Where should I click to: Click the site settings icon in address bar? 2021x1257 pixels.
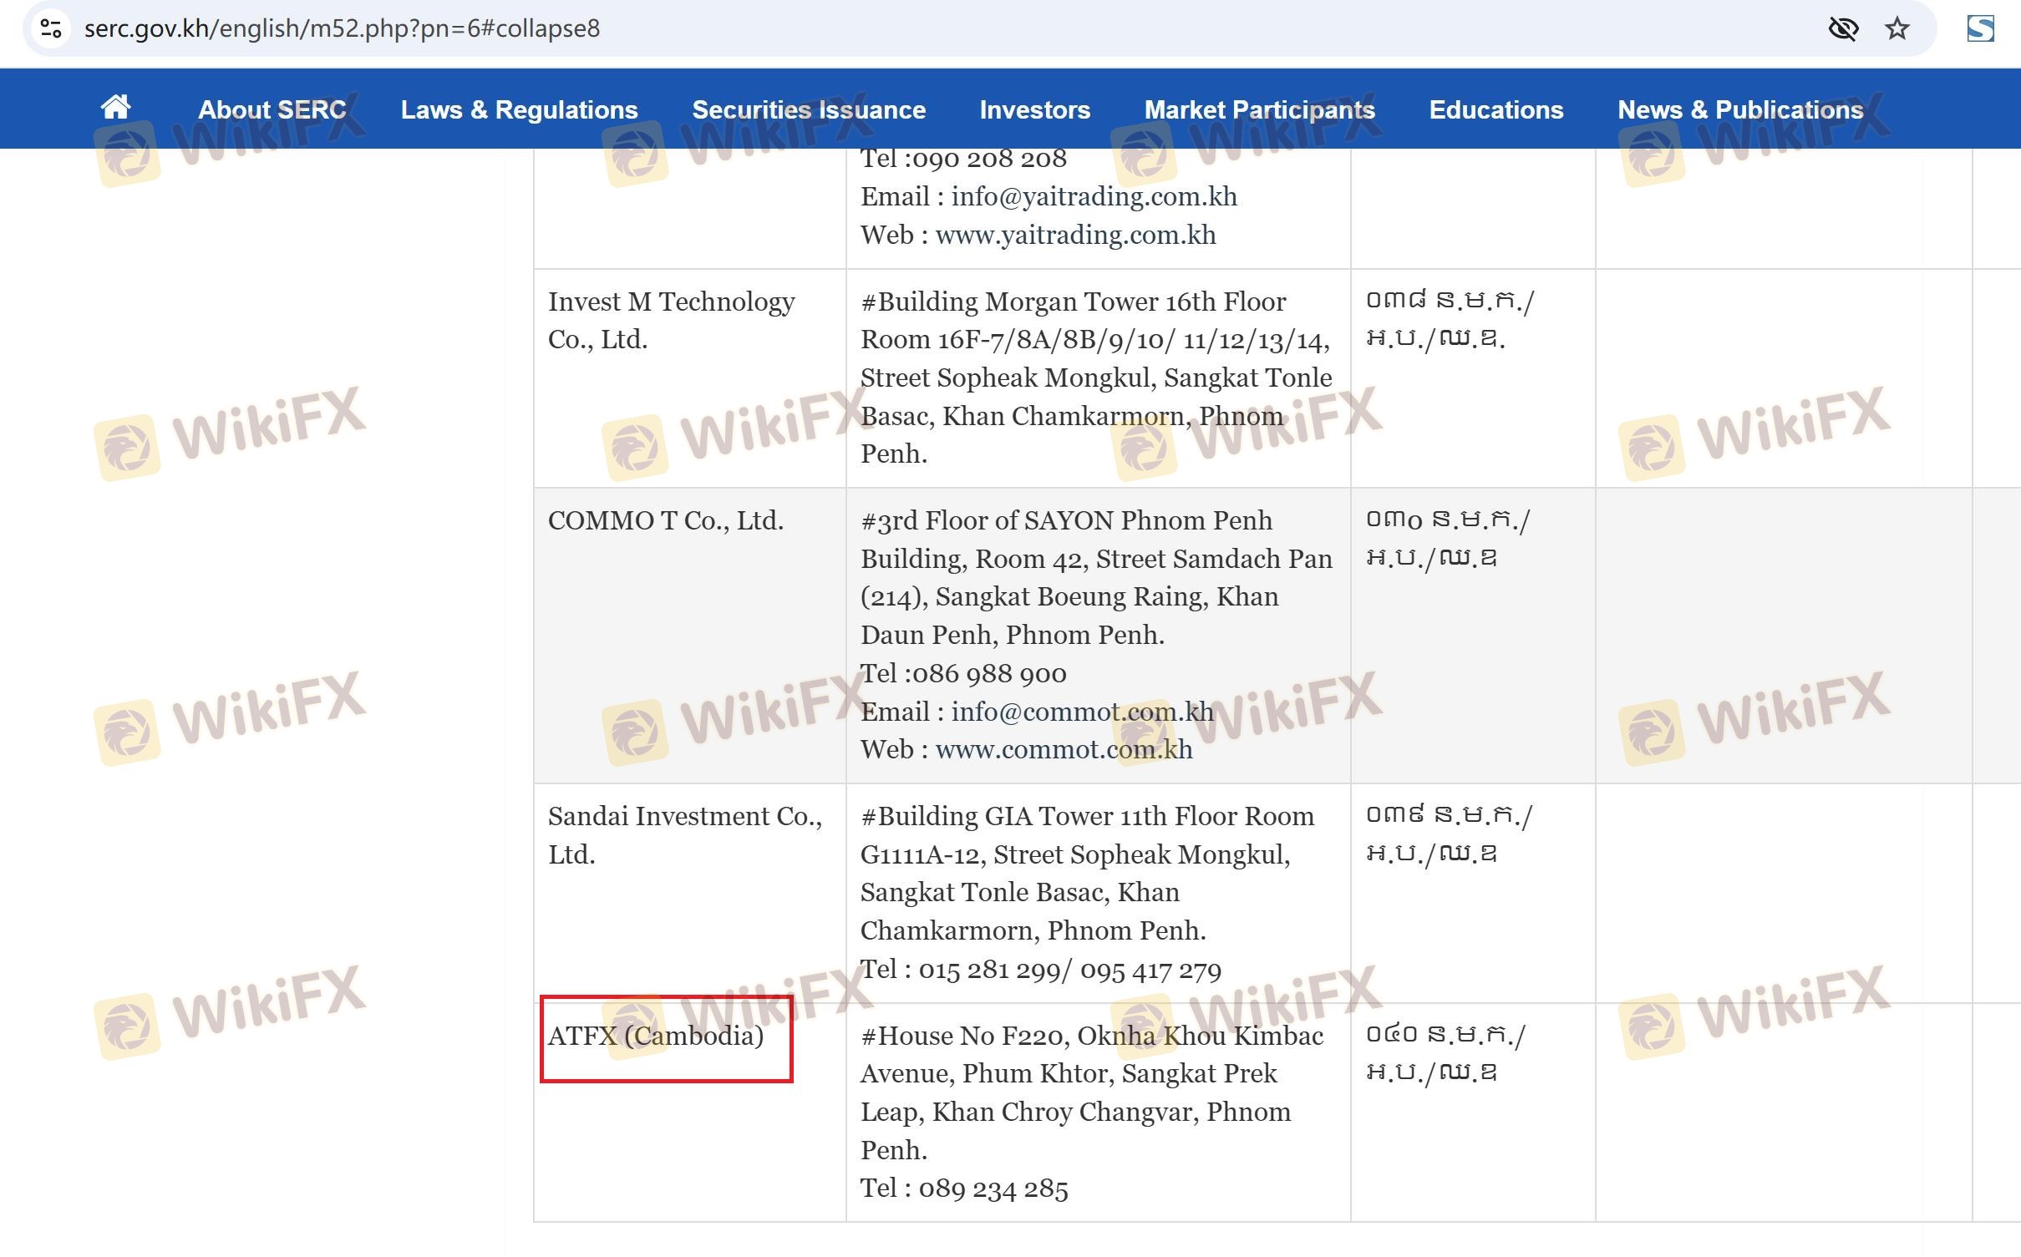[51, 28]
